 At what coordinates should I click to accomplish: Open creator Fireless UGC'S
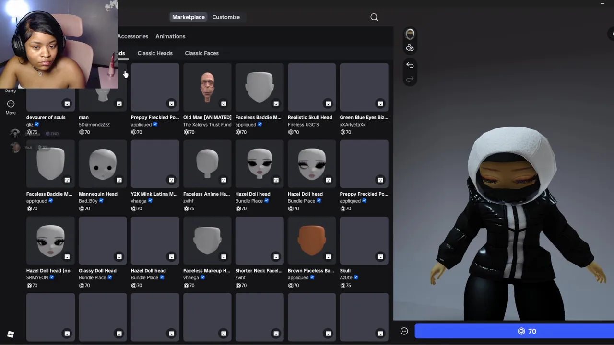click(303, 125)
